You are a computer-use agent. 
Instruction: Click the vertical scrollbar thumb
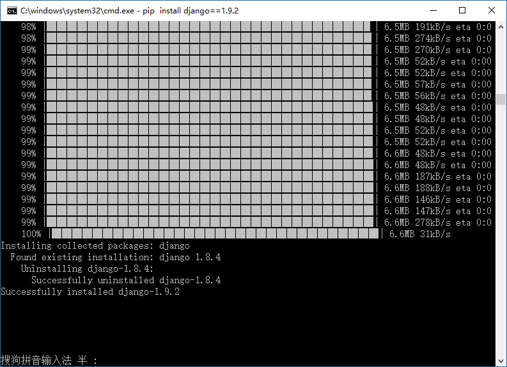click(501, 99)
